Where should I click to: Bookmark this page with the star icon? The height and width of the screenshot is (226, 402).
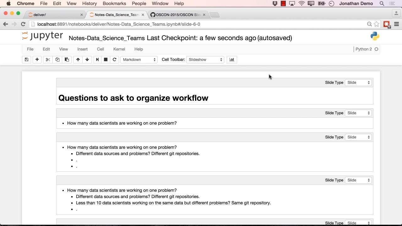(376, 24)
